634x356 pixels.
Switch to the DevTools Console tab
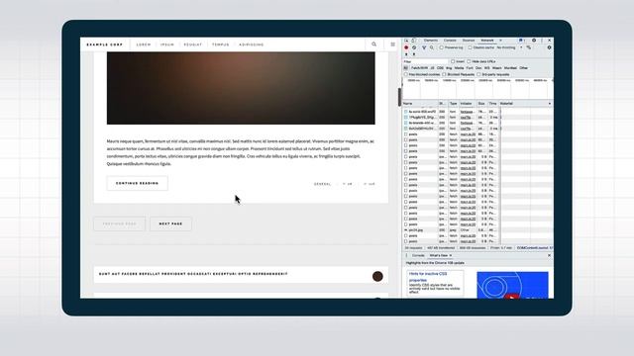pos(450,41)
